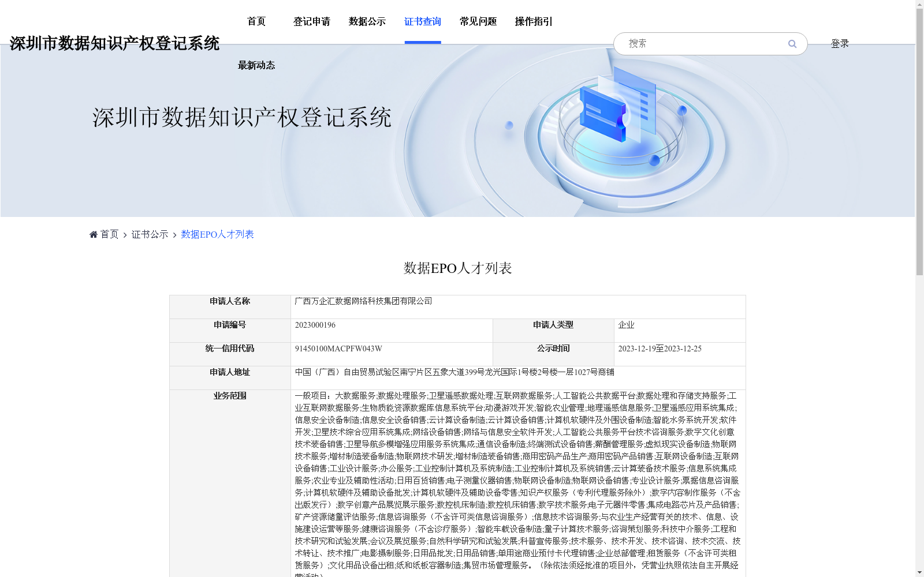Screen dimensions: 924x577
Task: Select the address text starting 中国（广西）自由贸易试验区
Action: [x=454, y=372]
